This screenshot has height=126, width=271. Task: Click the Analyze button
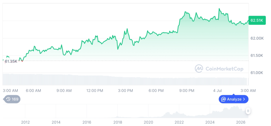coord(234,99)
